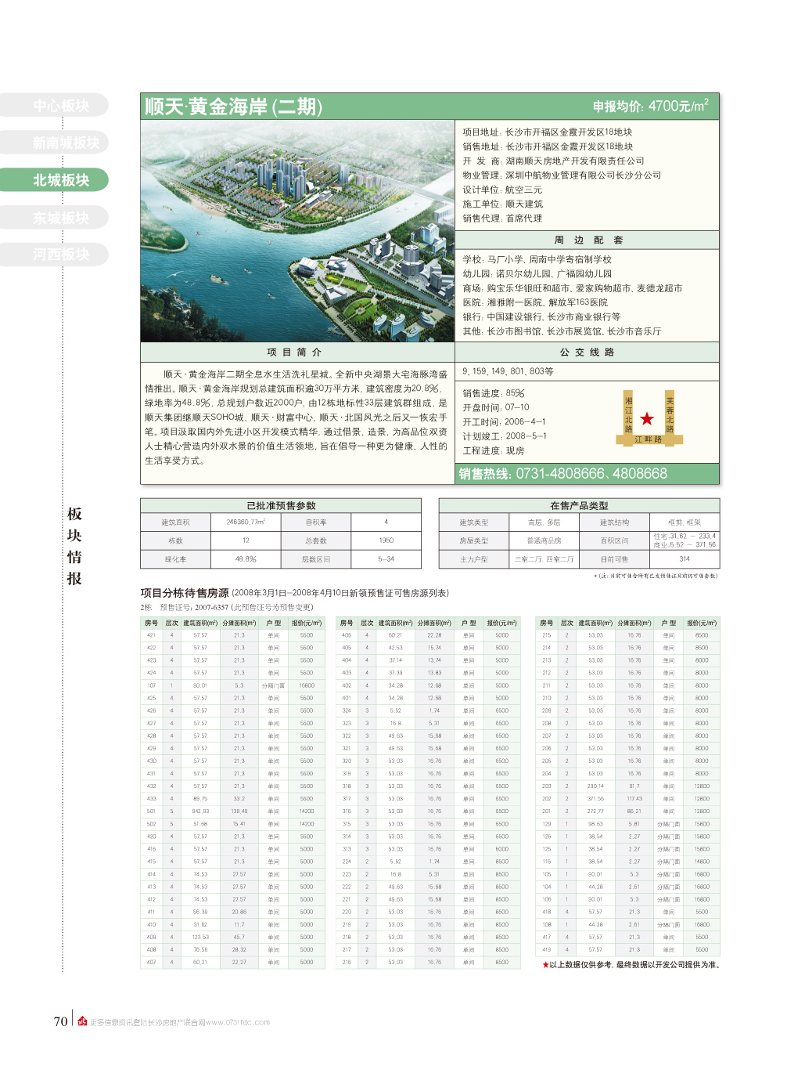Click the red star marker on the location map
Image resolution: width=787 pixels, height=1077 pixels.
click(x=646, y=419)
